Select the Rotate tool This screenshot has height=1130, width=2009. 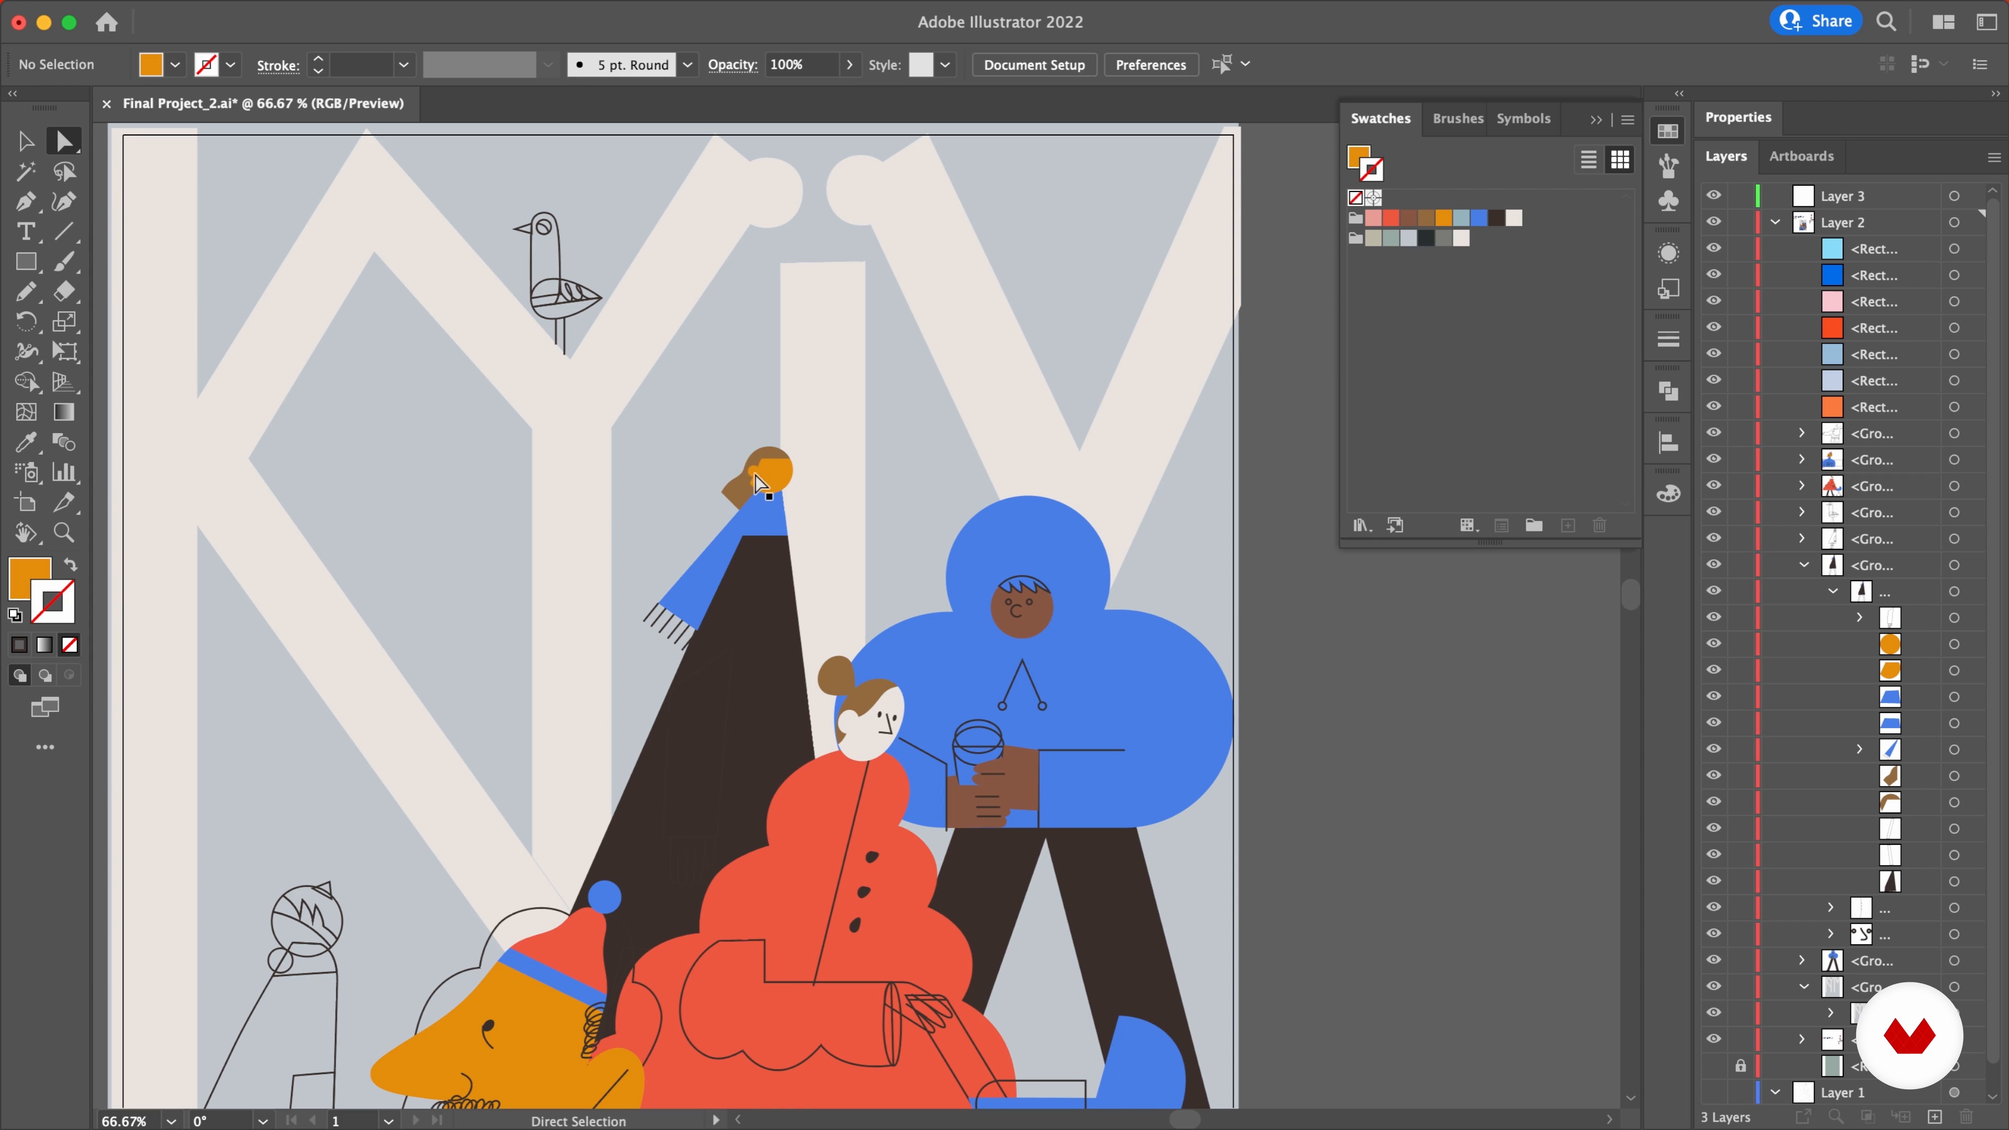(x=26, y=322)
